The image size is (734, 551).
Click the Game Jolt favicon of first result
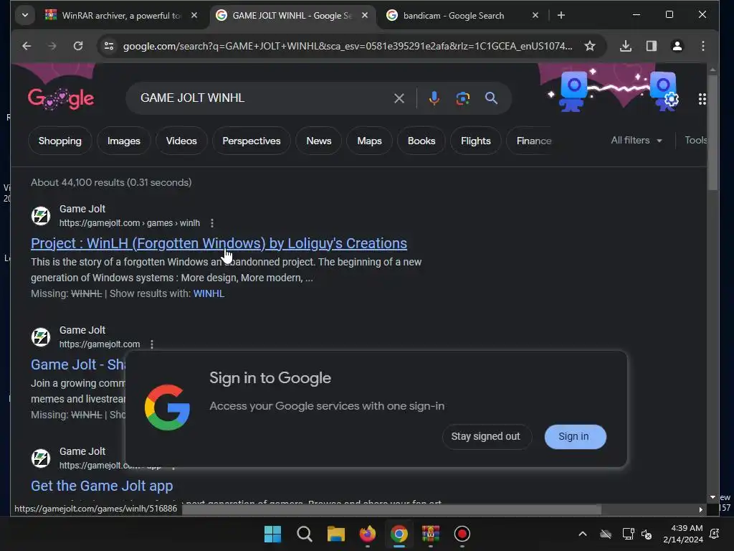point(41,216)
